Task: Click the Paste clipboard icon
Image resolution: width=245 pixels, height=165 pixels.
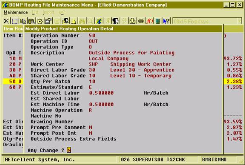Action: point(31,21)
